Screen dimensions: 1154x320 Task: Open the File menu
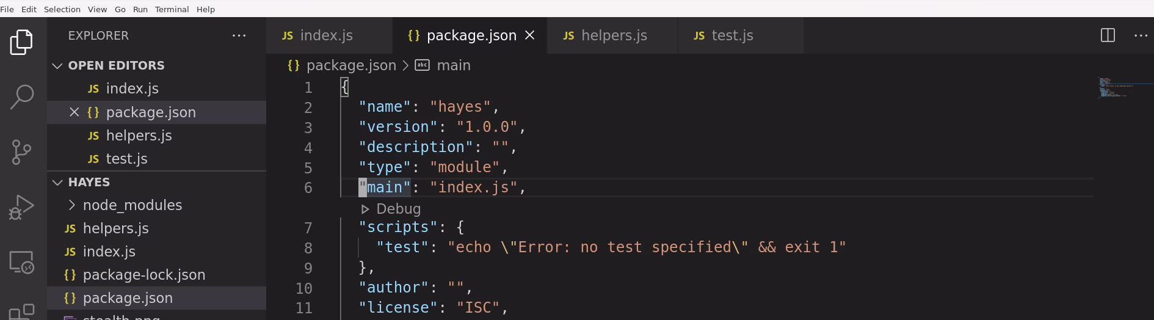(x=7, y=9)
